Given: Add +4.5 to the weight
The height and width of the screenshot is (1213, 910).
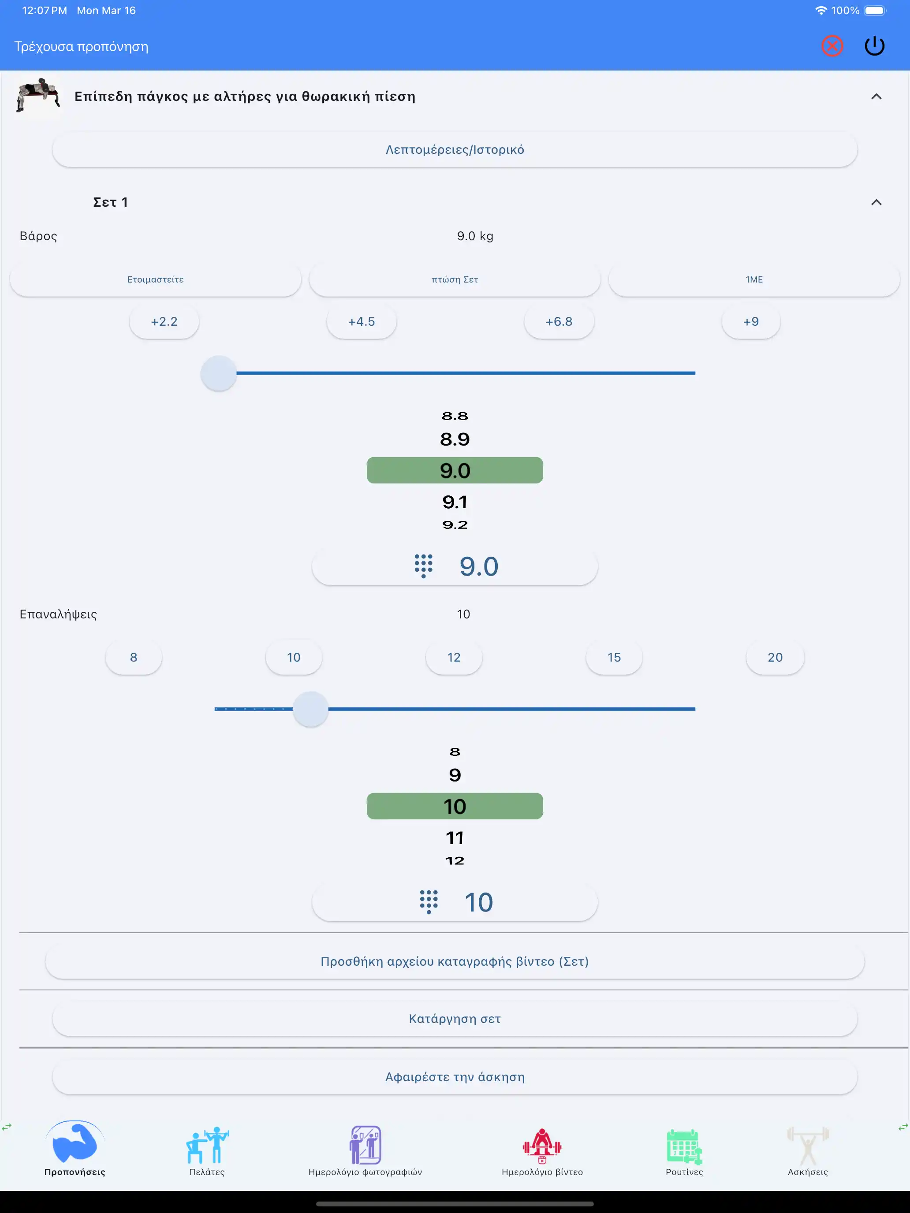Looking at the screenshot, I should [x=362, y=322].
